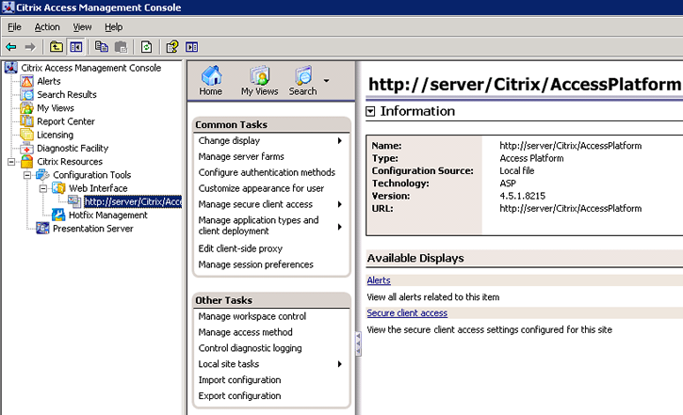Click the Refresh toolbar icon
Screen dimensions: 683x415
[x=146, y=46]
